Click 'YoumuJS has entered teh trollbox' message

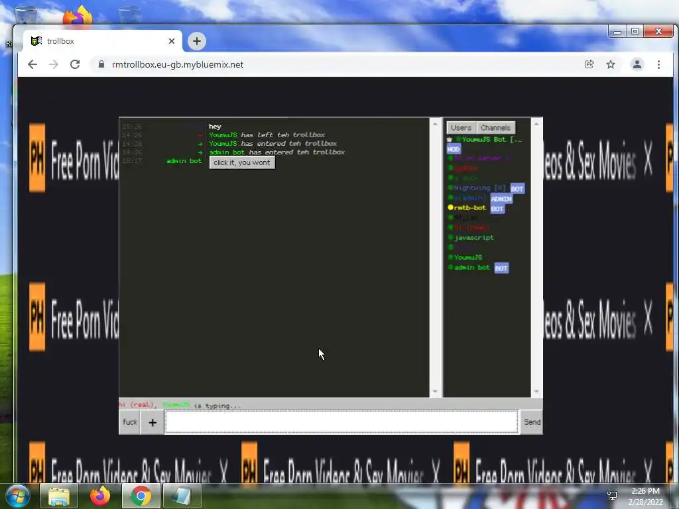click(273, 144)
